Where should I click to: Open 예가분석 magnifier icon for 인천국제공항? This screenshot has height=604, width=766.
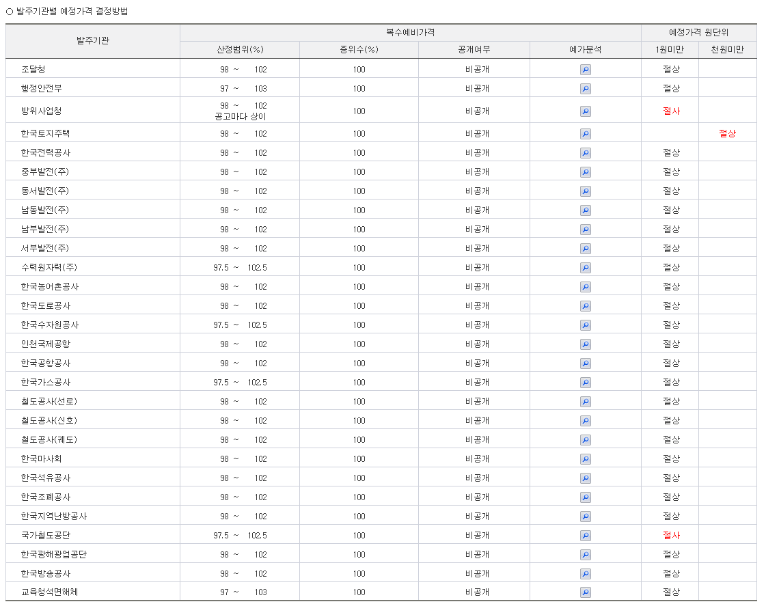tap(585, 344)
